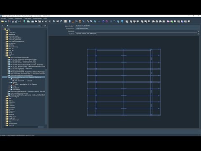
Task: Click the table grid toolbar icon
Action: (65, 21)
